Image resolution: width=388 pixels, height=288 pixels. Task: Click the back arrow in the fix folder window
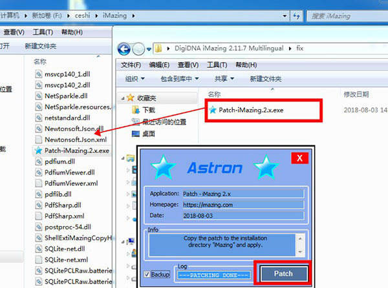[x=125, y=48]
